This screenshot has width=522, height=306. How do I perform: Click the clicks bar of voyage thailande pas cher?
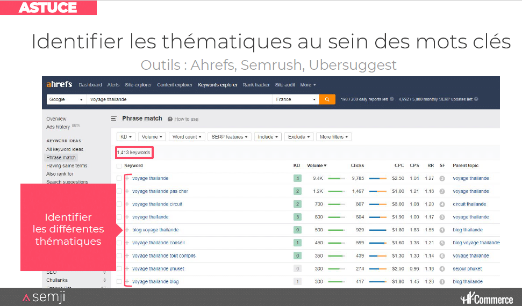coord(378,192)
